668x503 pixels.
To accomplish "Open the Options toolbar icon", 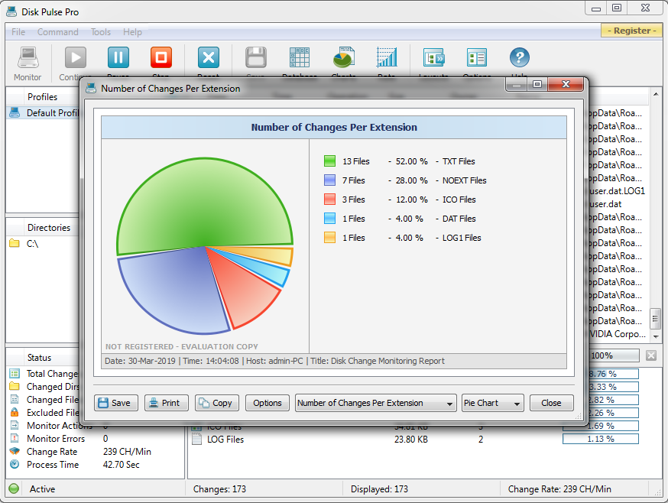I will click(477, 58).
